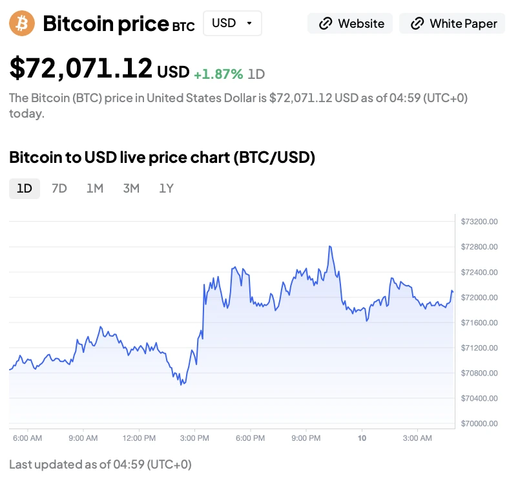Click the $72,071.12 price heading
The height and width of the screenshot is (477, 509).
pos(81,69)
